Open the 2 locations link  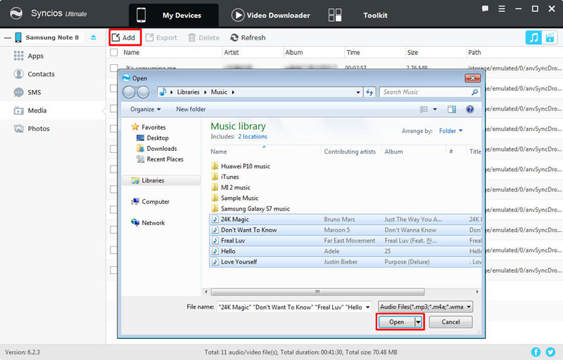tap(253, 137)
